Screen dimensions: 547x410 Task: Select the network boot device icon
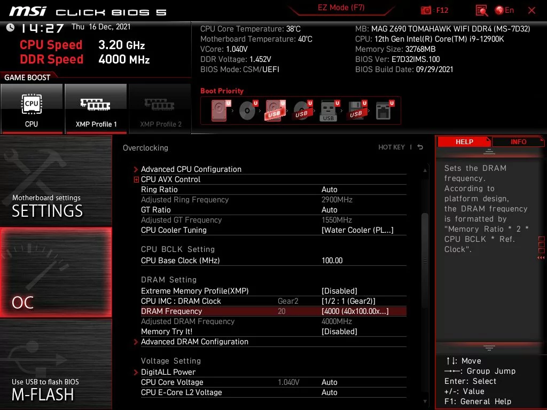pos(385,111)
